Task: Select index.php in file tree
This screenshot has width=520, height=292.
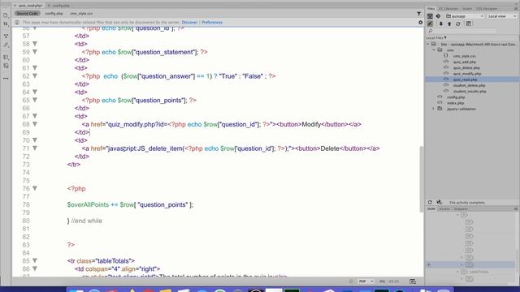Action: click(x=455, y=103)
